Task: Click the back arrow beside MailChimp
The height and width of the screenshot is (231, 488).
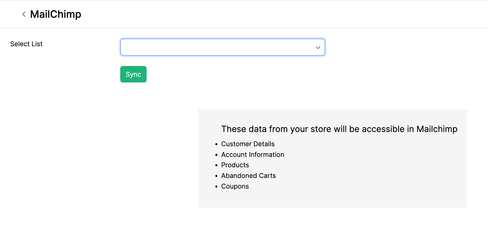Action: pyautogui.click(x=24, y=14)
